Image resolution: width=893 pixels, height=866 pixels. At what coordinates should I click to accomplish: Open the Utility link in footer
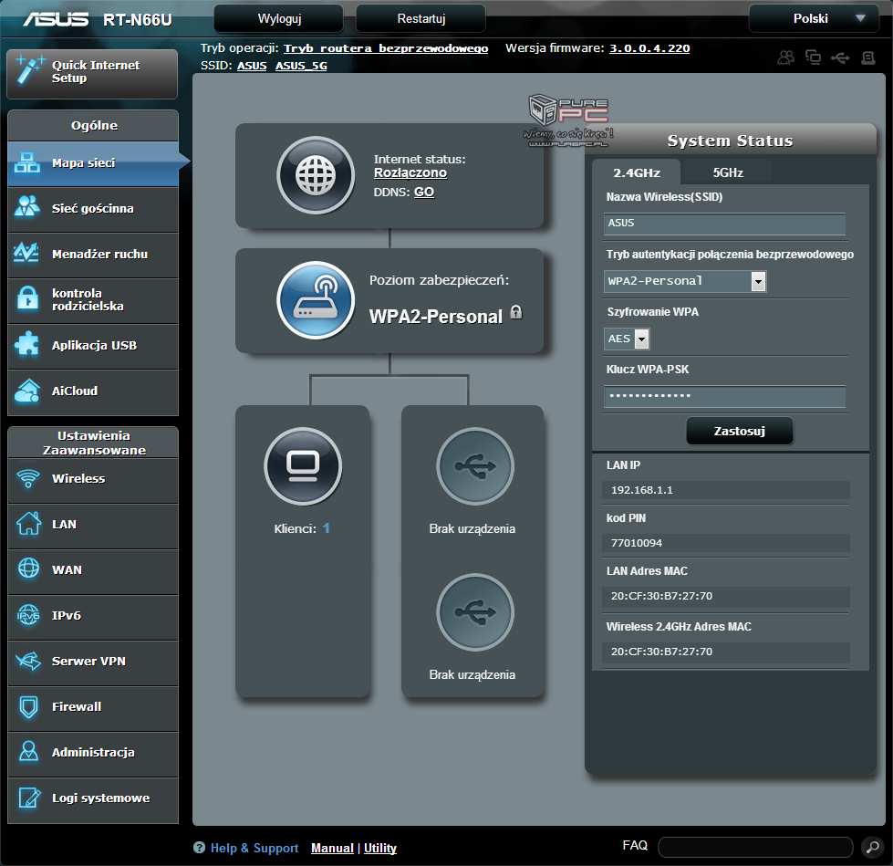pyautogui.click(x=379, y=848)
